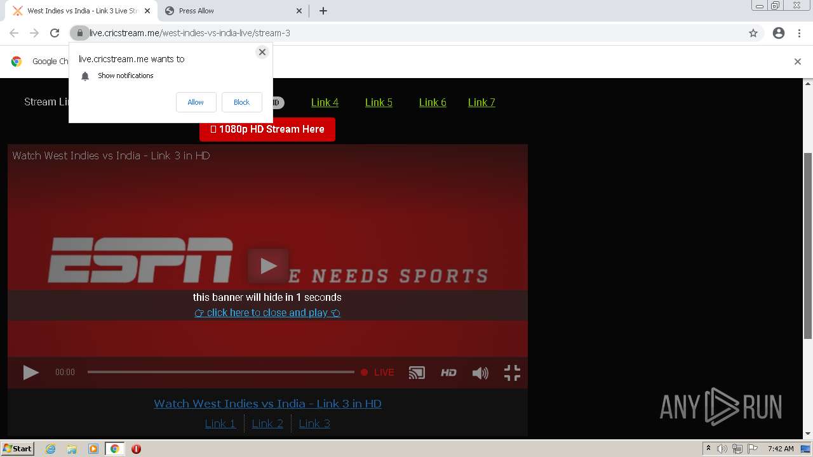The image size is (813, 457).
Task: Open stream Link 5
Action: pos(379,102)
